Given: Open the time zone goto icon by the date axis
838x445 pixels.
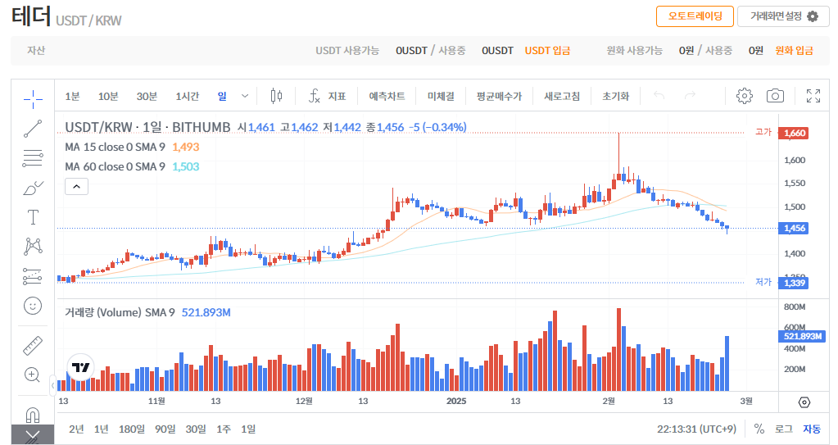Looking at the screenshot, I should (804, 402).
